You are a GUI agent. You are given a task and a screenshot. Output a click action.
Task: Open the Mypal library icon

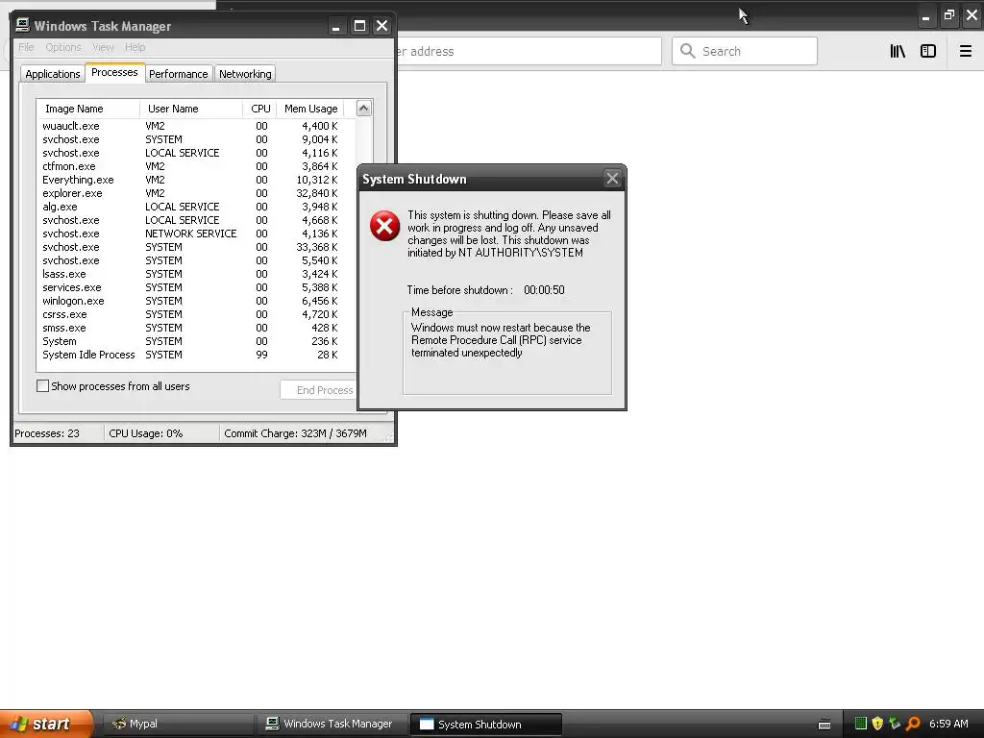pos(898,52)
